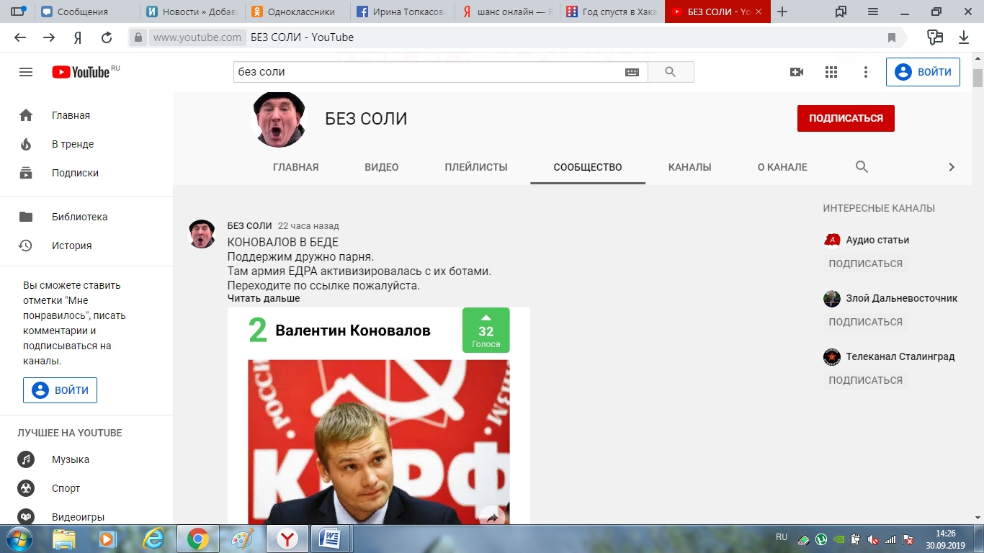The image size is (984, 553).
Task: Click the muted volume tray icon
Action: coord(873,539)
